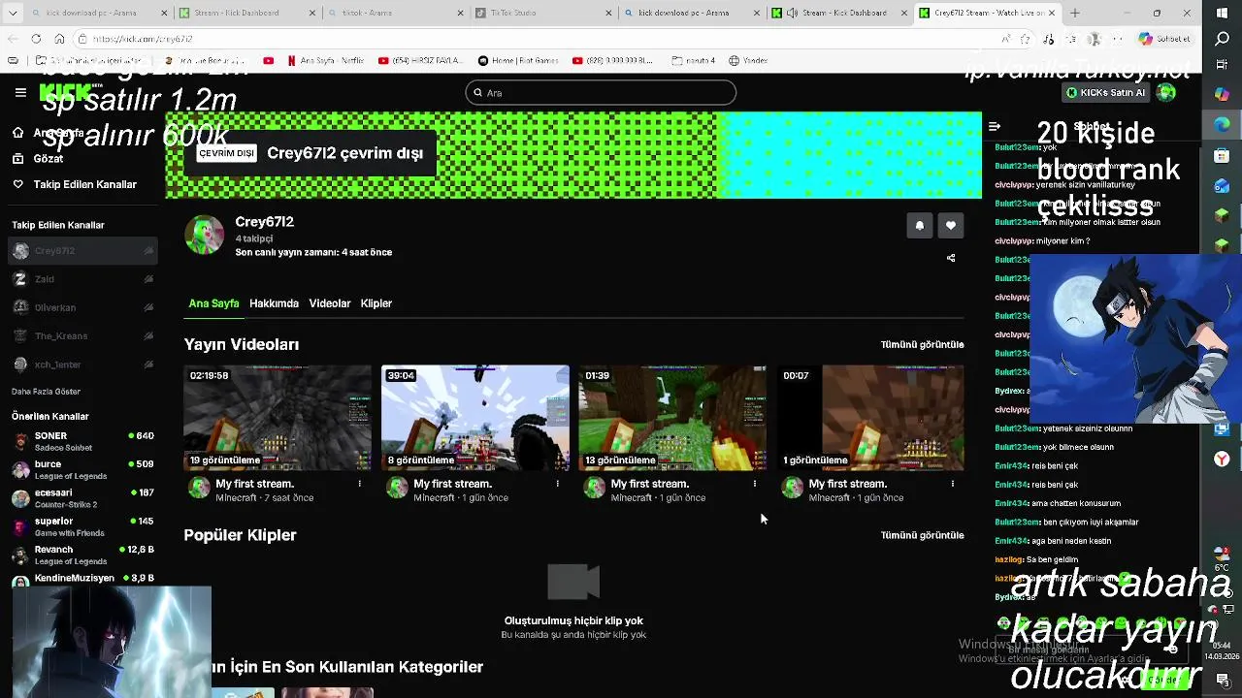Open Home | Riot Games bookmark

point(518,60)
